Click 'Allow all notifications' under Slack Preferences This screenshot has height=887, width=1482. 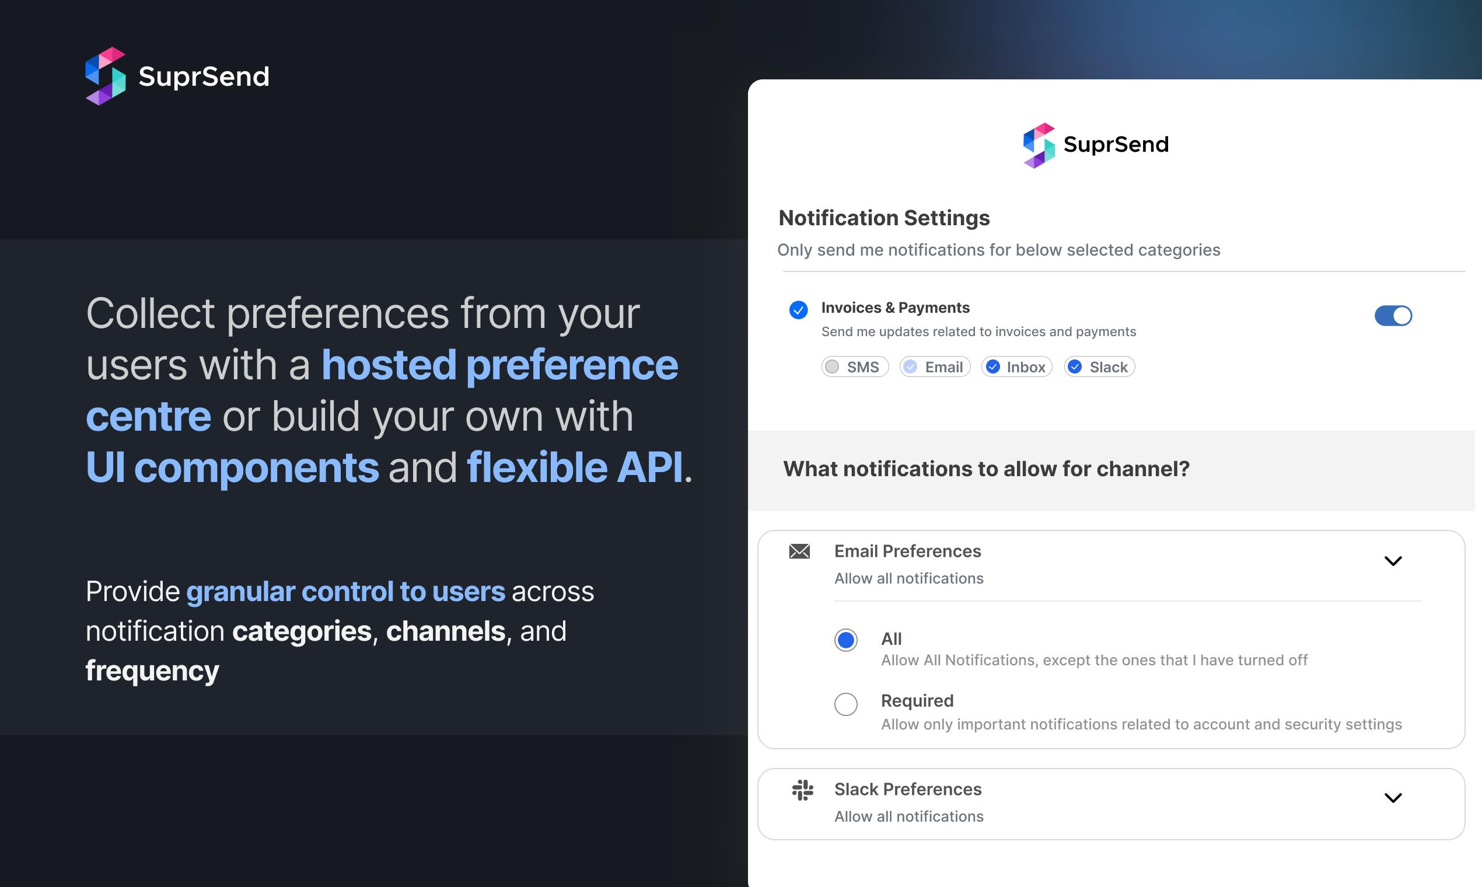[x=909, y=816]
